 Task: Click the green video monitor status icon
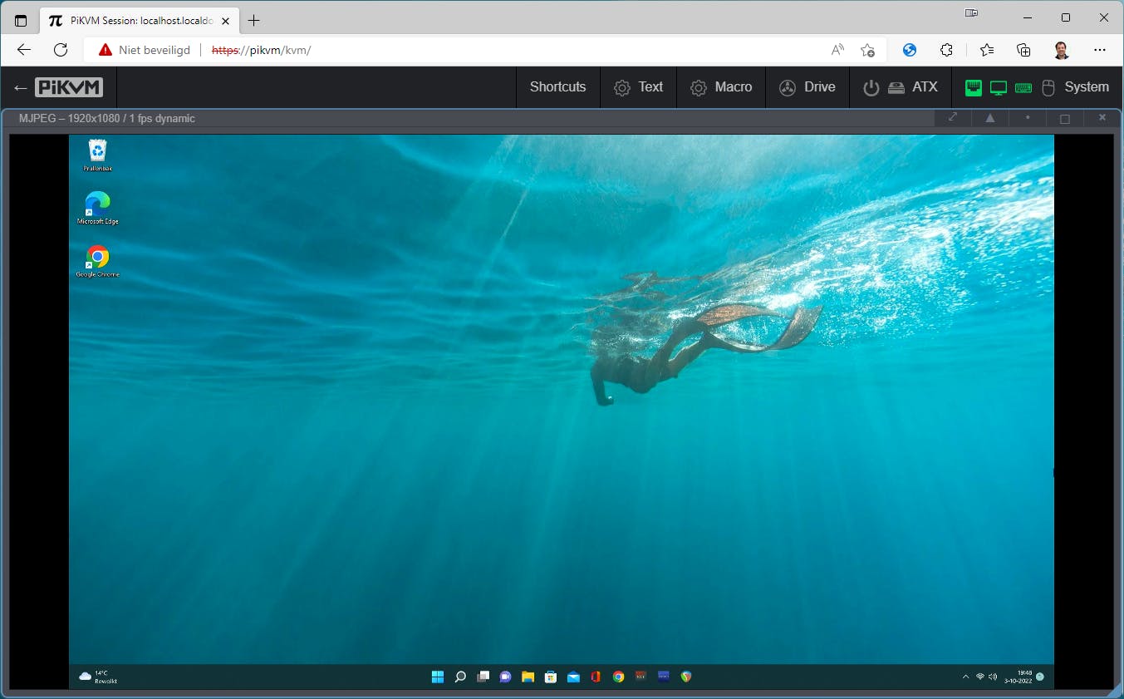(999, 87)
